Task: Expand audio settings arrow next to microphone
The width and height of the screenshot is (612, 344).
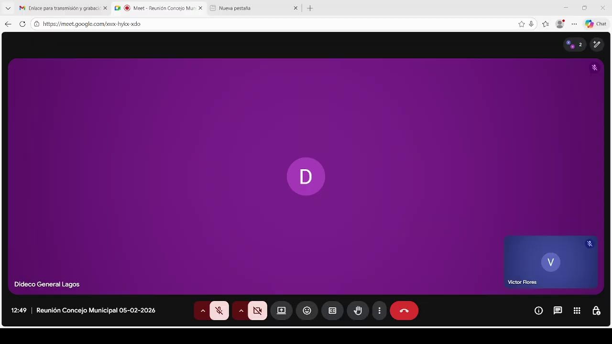Action: (203, 311)
